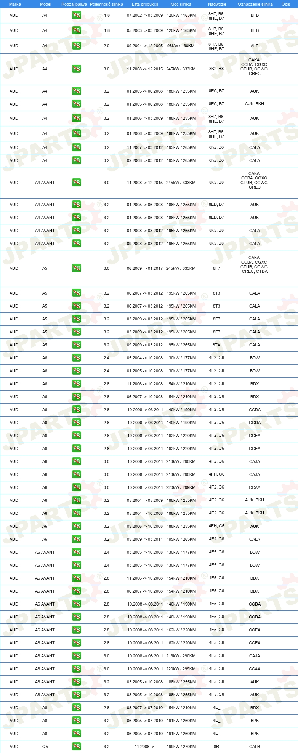The image size is (298, 753).
Task: Click the Rodzaj paliwa column header
Action: click(x=74, y=4)
